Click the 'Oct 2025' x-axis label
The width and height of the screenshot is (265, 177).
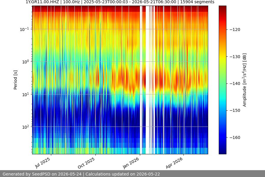(86, 163)
